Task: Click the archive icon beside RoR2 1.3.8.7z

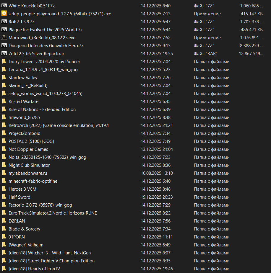Action: 4,22
